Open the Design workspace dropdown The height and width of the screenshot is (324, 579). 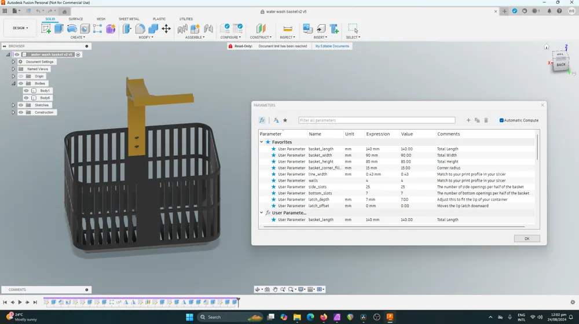[20, 28]
